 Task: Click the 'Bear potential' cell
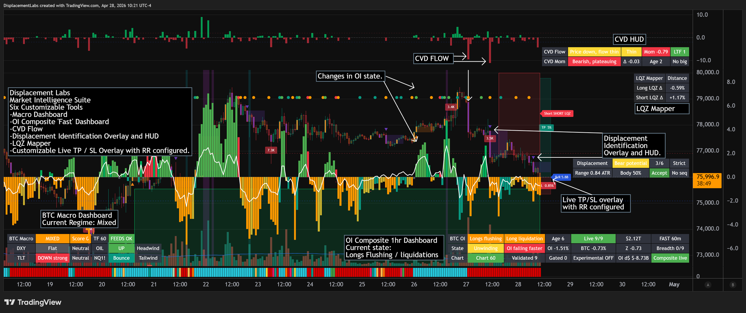click(x=631, y=163)
